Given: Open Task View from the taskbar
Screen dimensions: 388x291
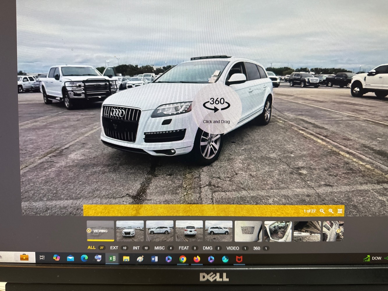Looking at the screenshot, I should [x=42, y=258].
